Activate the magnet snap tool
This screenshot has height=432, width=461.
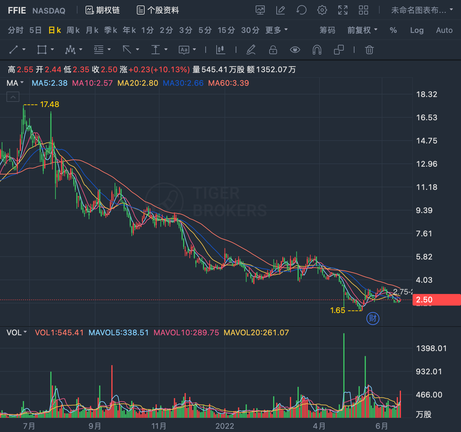[317, 50]
